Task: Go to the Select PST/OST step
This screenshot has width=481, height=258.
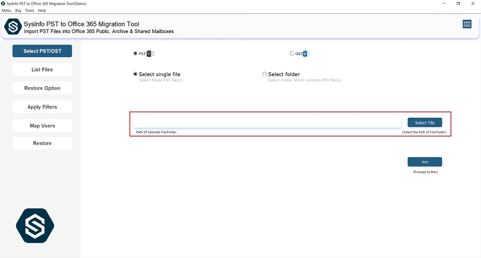Action: tap(42, 51)
